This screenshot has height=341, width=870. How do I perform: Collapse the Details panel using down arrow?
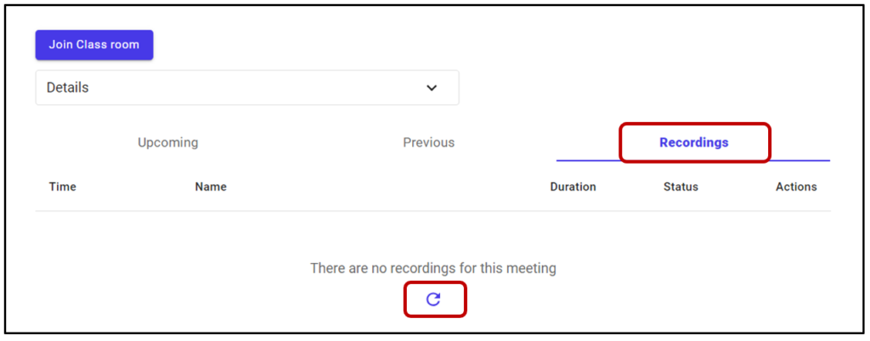pos(432,87)
